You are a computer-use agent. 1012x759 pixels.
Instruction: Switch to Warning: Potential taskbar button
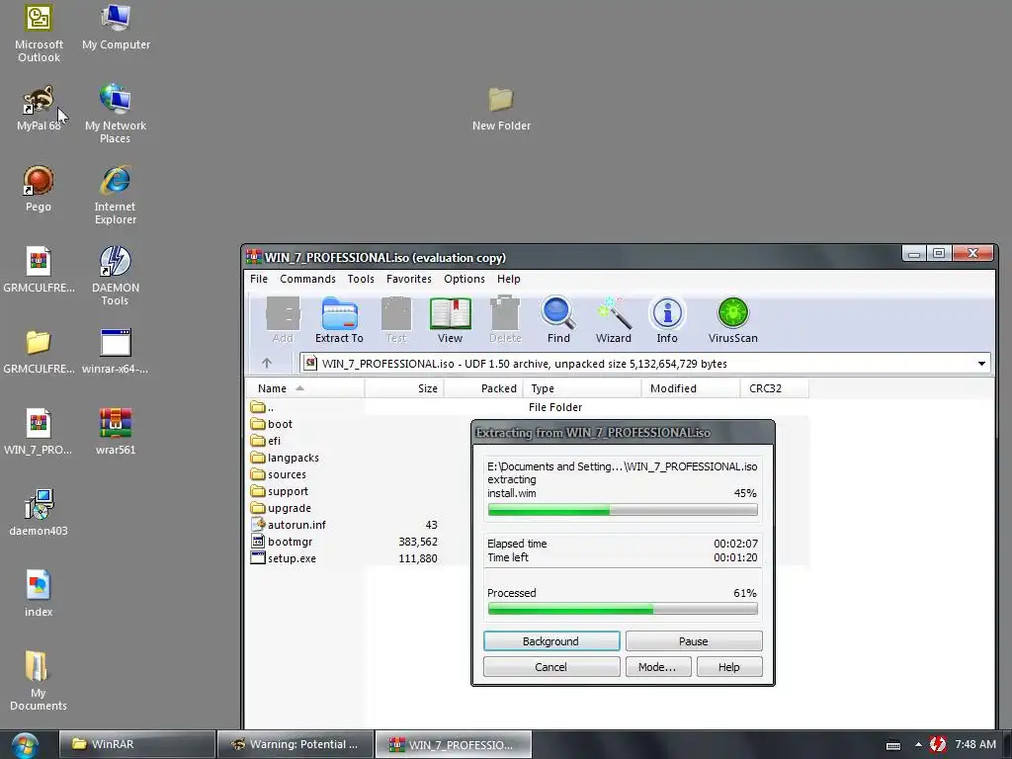[295, 744]
